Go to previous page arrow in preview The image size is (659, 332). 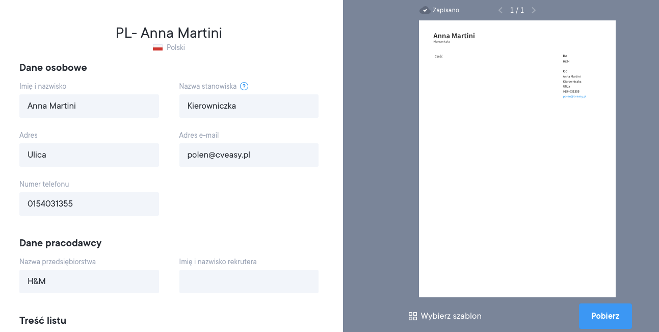pyautogui.click(x=500, y=10)
